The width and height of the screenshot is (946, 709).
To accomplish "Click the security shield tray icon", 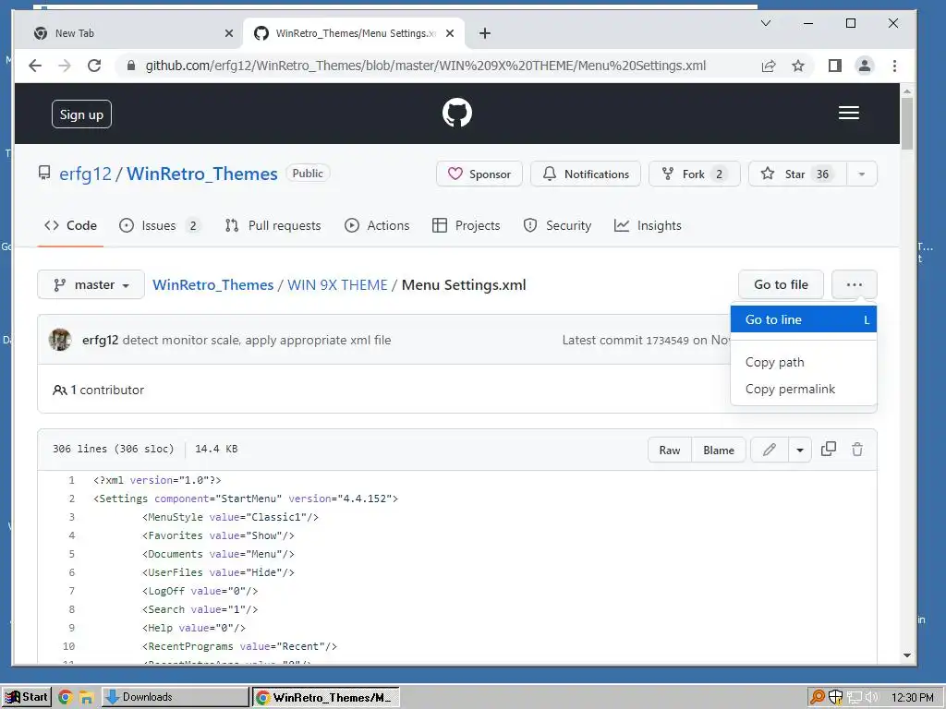I will [835, 697].
